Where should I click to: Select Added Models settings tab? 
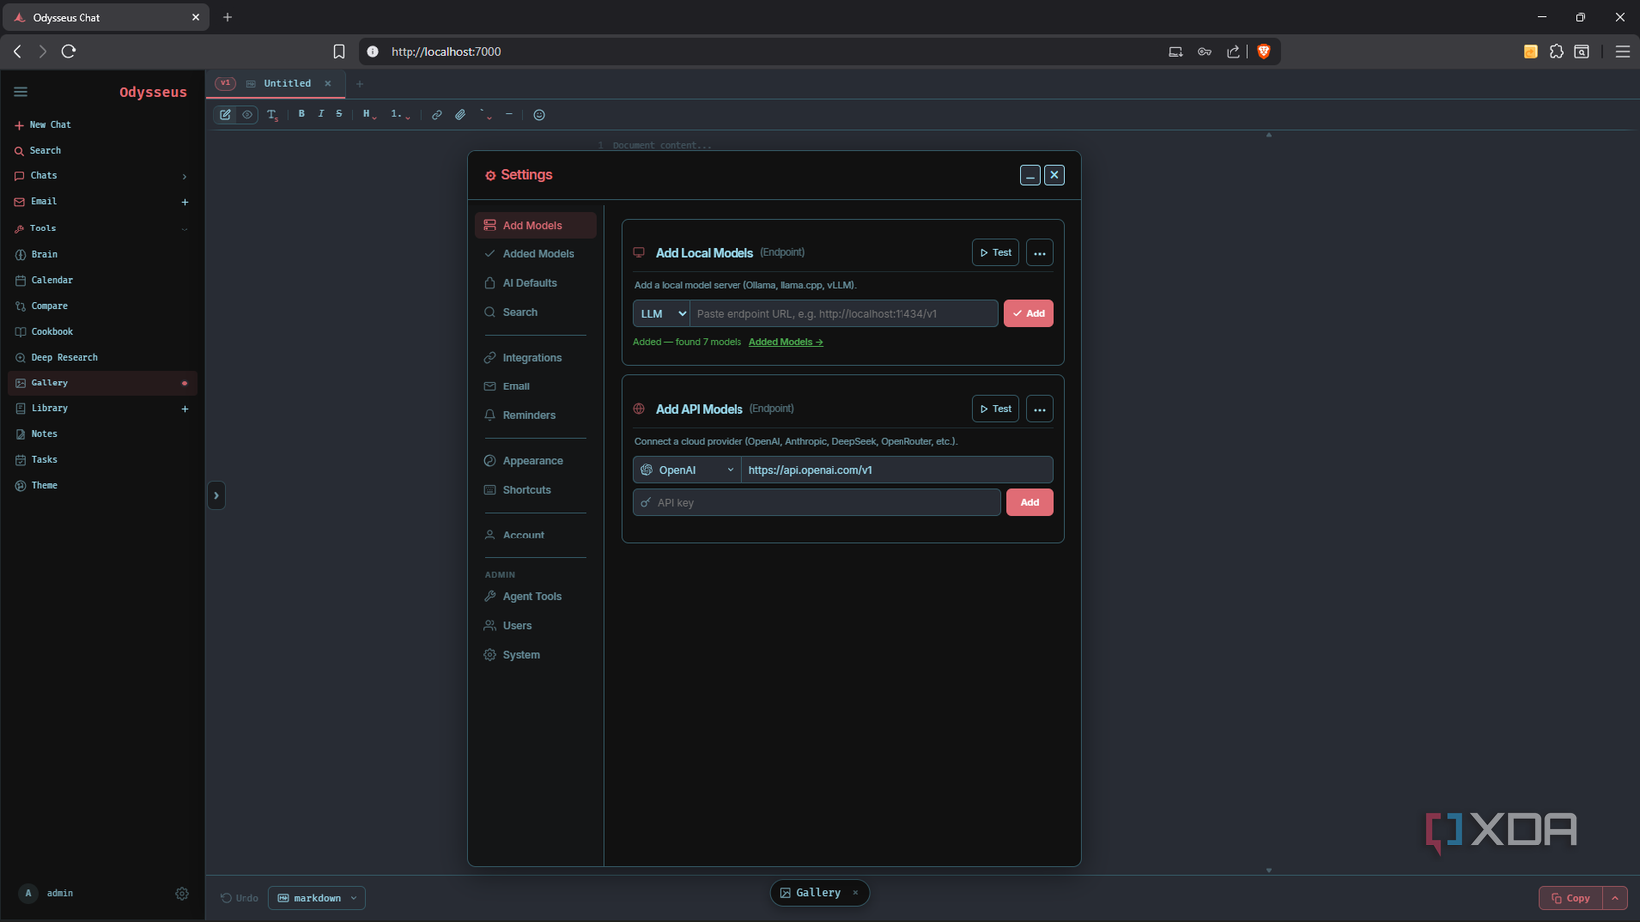point(536,254)
